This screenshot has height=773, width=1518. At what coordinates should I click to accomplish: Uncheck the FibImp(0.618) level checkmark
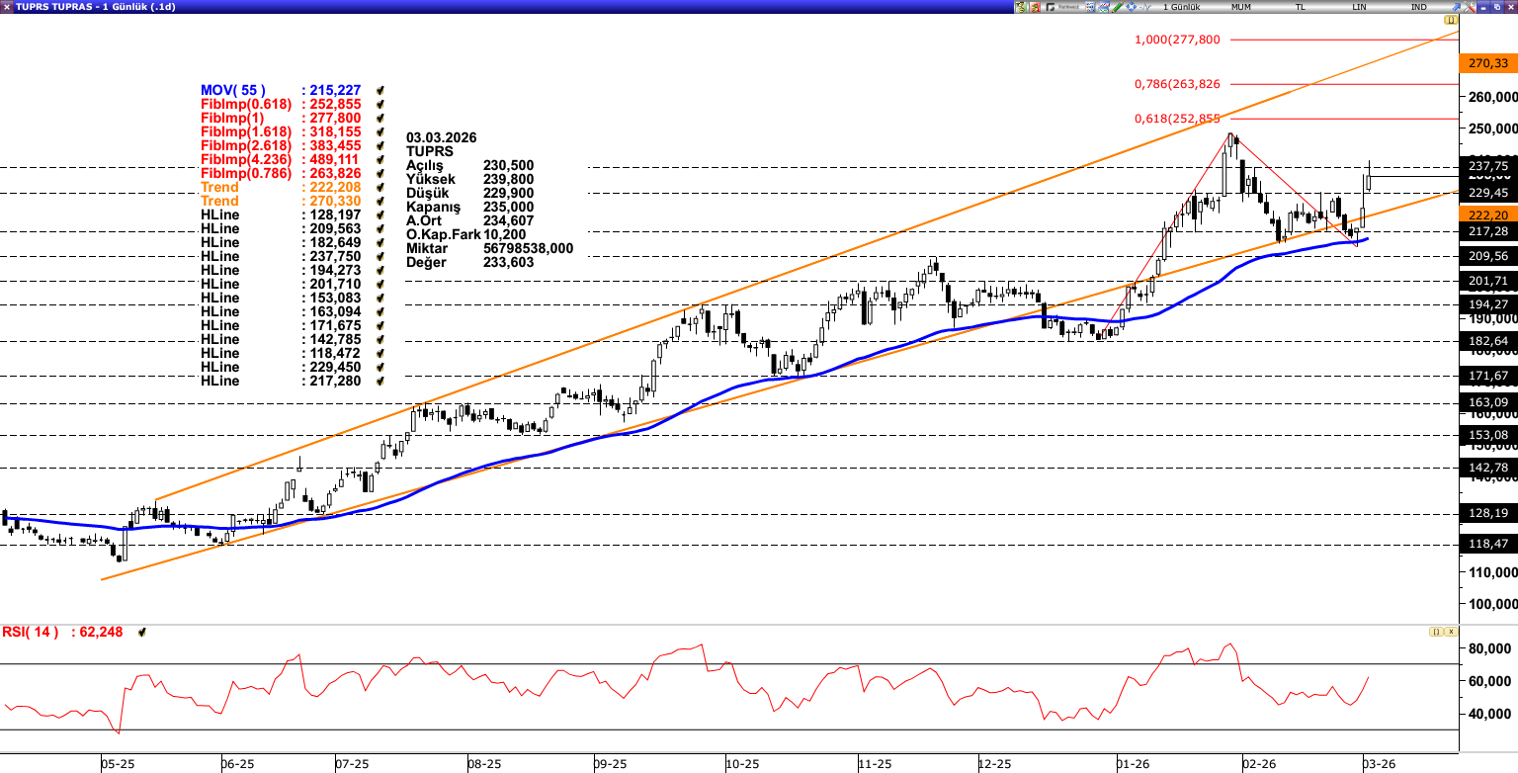pos(379,104)
